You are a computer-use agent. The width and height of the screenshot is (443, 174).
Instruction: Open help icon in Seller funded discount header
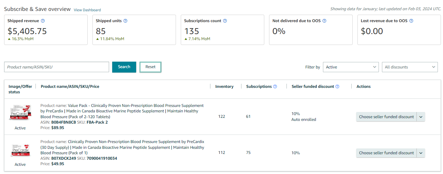(x=337, y=86)
